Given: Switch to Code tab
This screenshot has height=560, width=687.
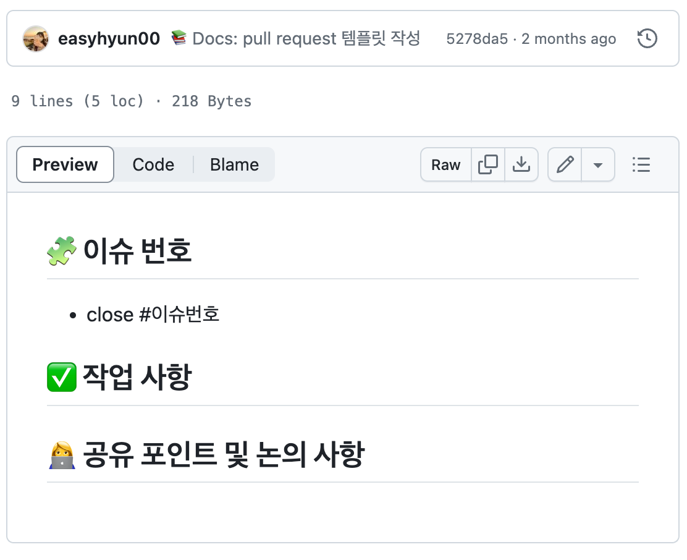Looking at the screenshot, I should pos(153,165).
